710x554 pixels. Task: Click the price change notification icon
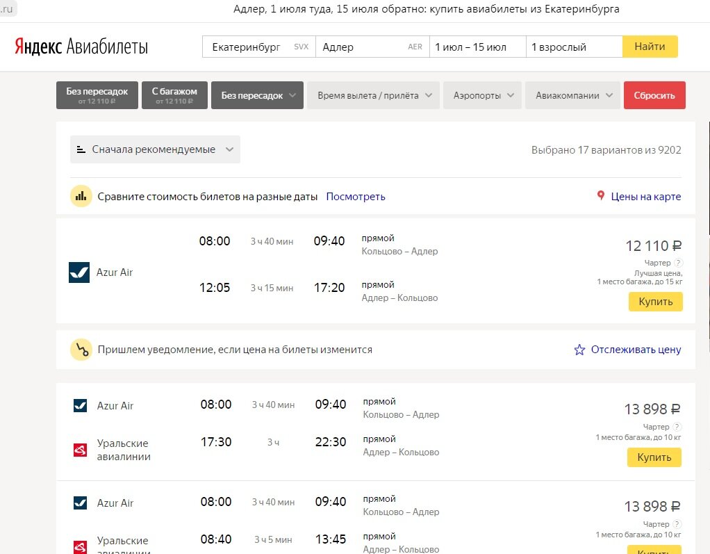point(81,350)
